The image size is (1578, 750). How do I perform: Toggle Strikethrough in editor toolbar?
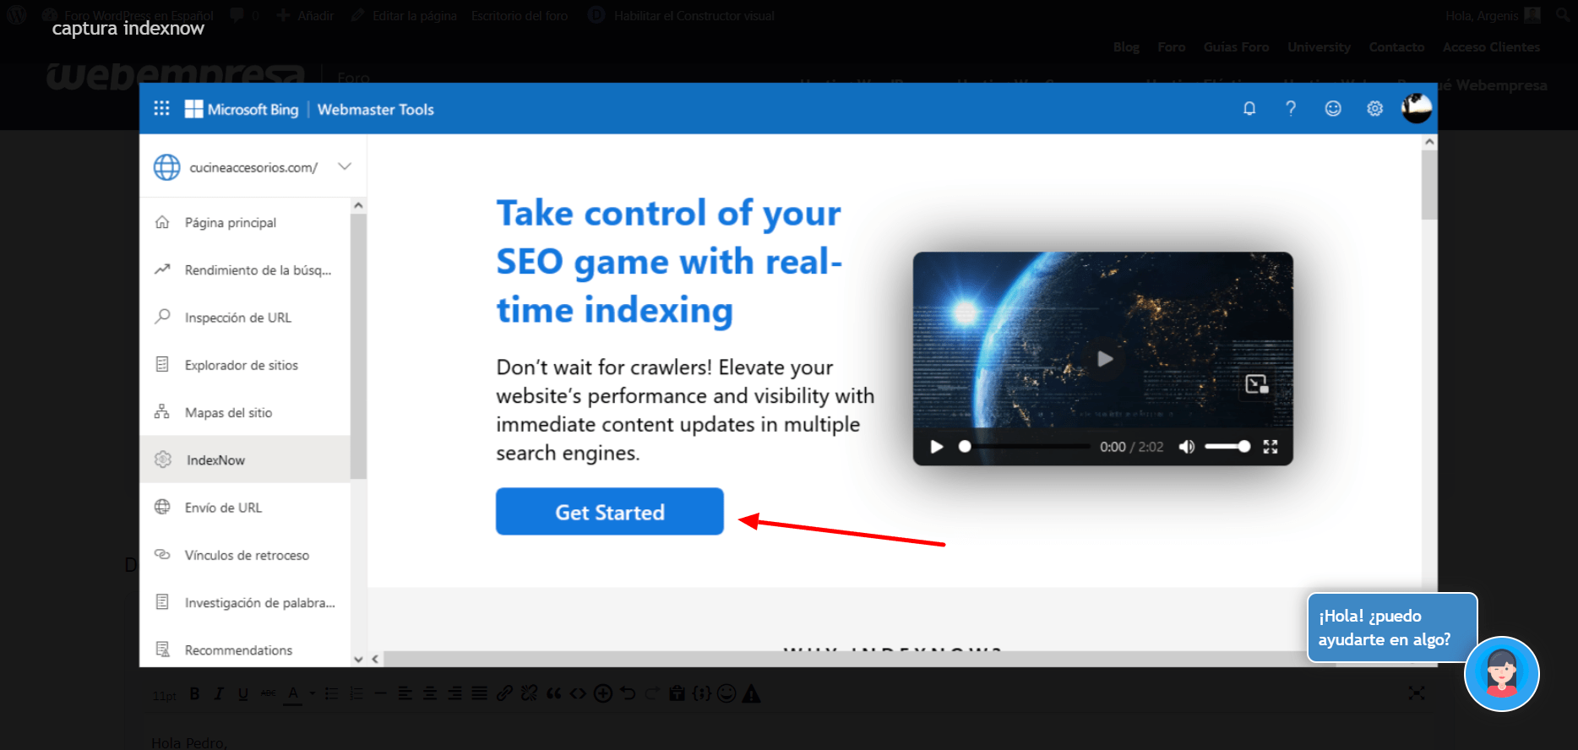coord(268,693)
